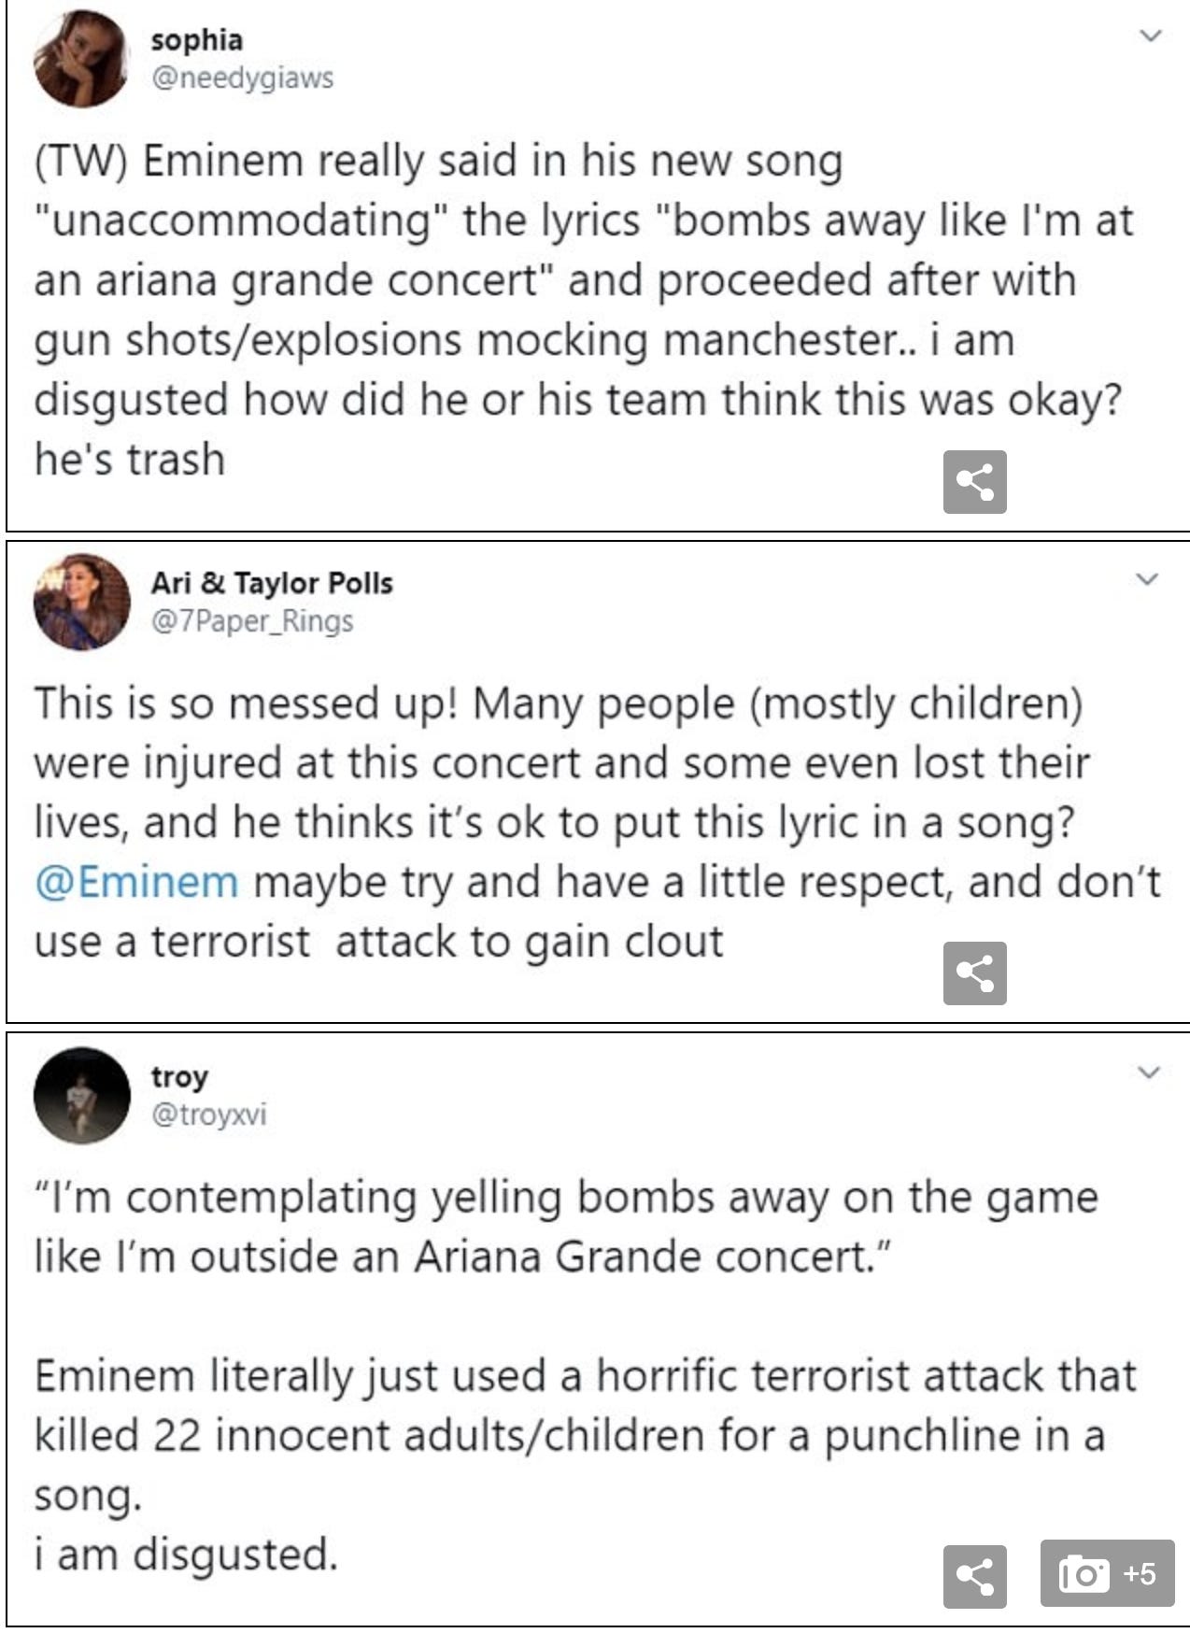This screenshot has width=1190, height=1633.
Task: Open the @Eminem mention link
Action: tap(136, 881)
